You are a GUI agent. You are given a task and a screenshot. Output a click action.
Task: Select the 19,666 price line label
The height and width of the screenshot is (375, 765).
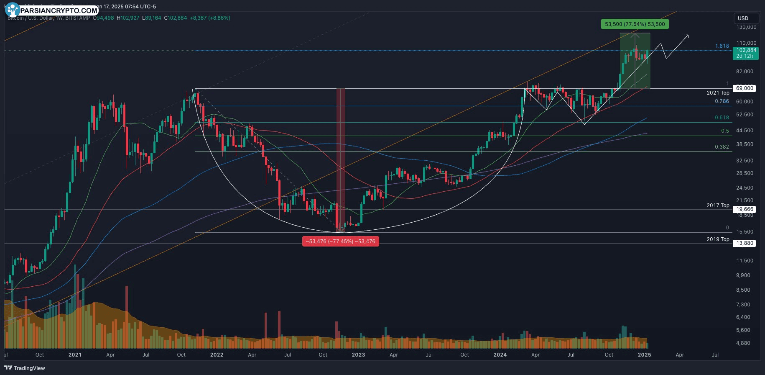click(745, 209)
